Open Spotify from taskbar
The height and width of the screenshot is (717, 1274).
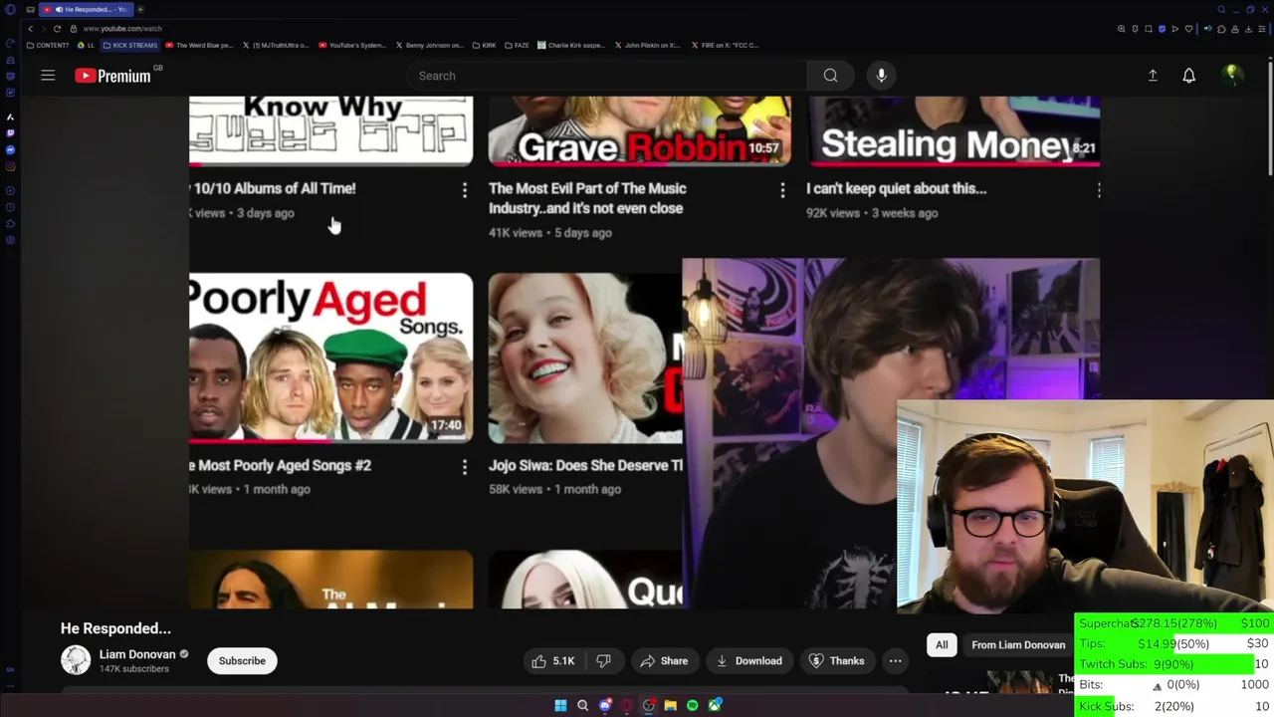point(692,705)
